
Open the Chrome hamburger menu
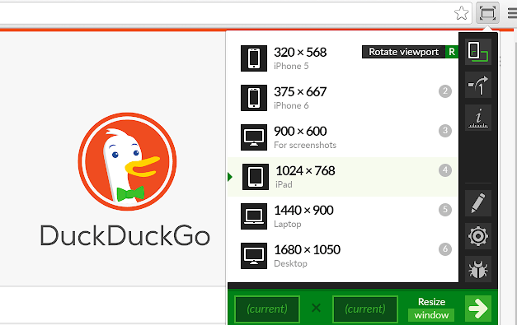[512, 13]
